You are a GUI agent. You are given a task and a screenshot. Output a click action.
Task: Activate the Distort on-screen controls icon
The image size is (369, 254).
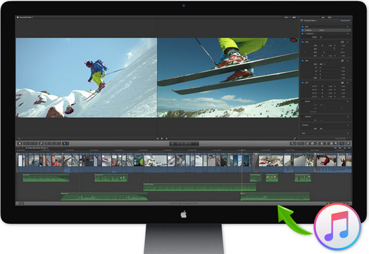point(342,83)
